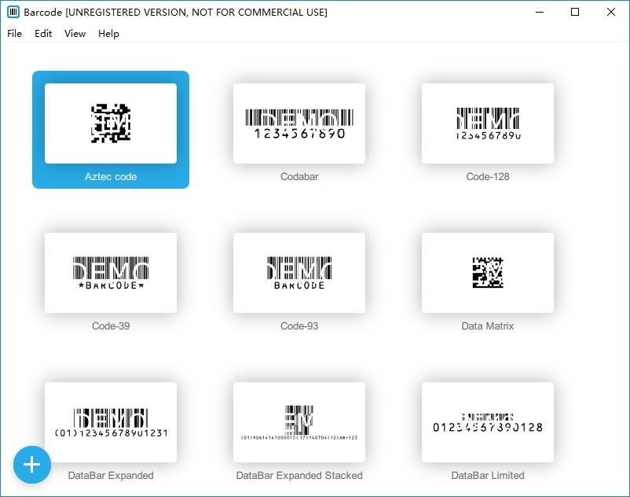Click the Barcode app icon in title bar
The width and height of the screenshot is (630, 497).
[13, 12]
